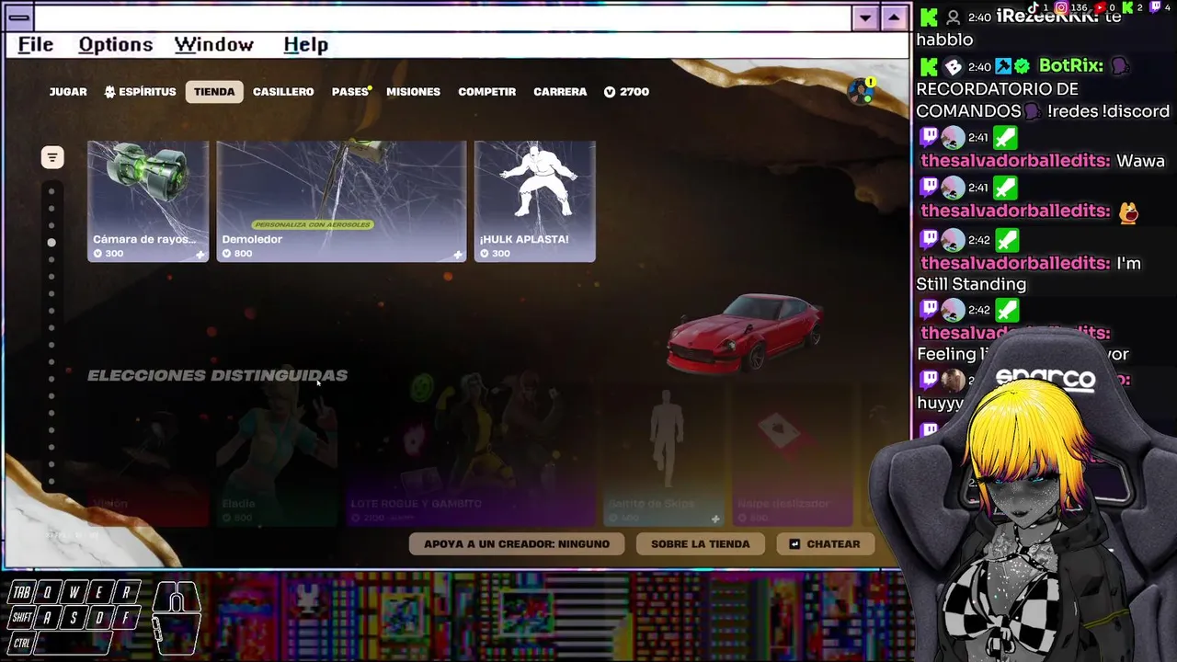Open the Eladia skin card
Screen dimensions: 1177x662
[x=277, y=455]
